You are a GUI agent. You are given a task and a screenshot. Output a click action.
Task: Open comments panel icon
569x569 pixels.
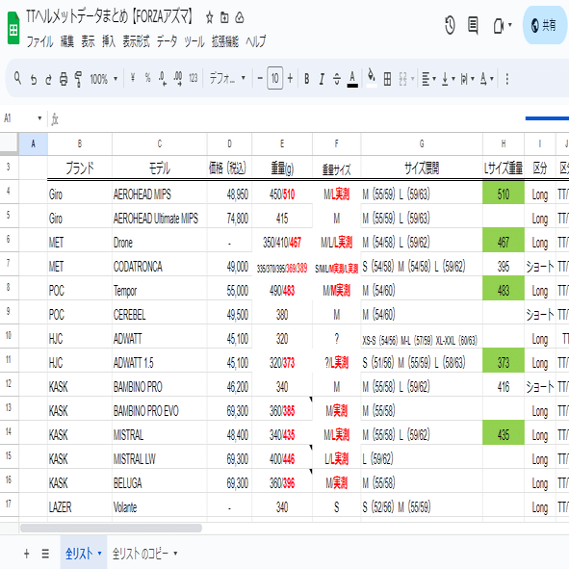[x=473, y=25]
